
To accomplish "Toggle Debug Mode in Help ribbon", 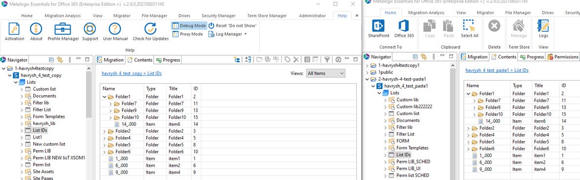I will click(188, 26).
